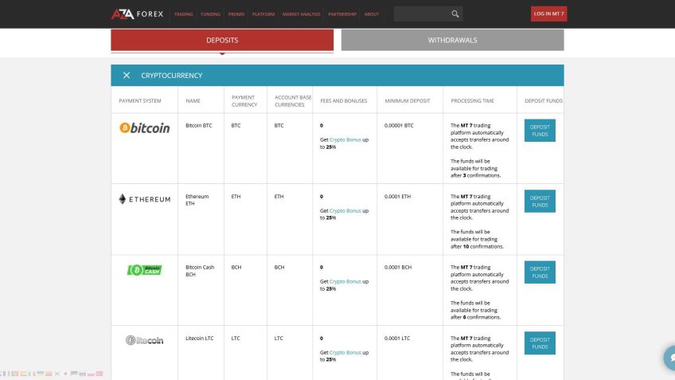
Task: Click the Bitcoin payment system logo
Action: click(144, 127)
